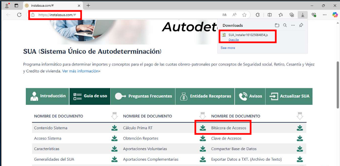
Task: Click See more in Downloads panel
Action: tap(228, 48)
